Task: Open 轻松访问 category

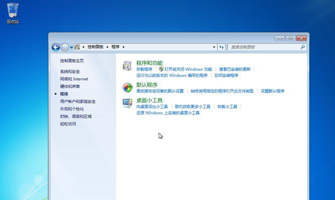Action: pyautogui.click(x=68, y=124)
